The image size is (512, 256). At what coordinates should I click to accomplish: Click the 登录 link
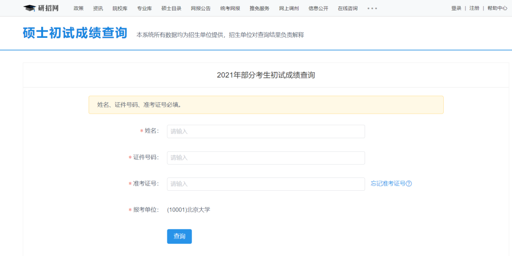pyautogui.click(x=456, y=9)
